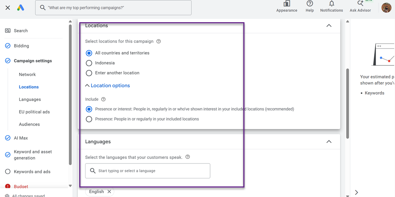Viewport: 395px width, 197px height.
Task: Go to Search step in sidebar
Action: 21,31
